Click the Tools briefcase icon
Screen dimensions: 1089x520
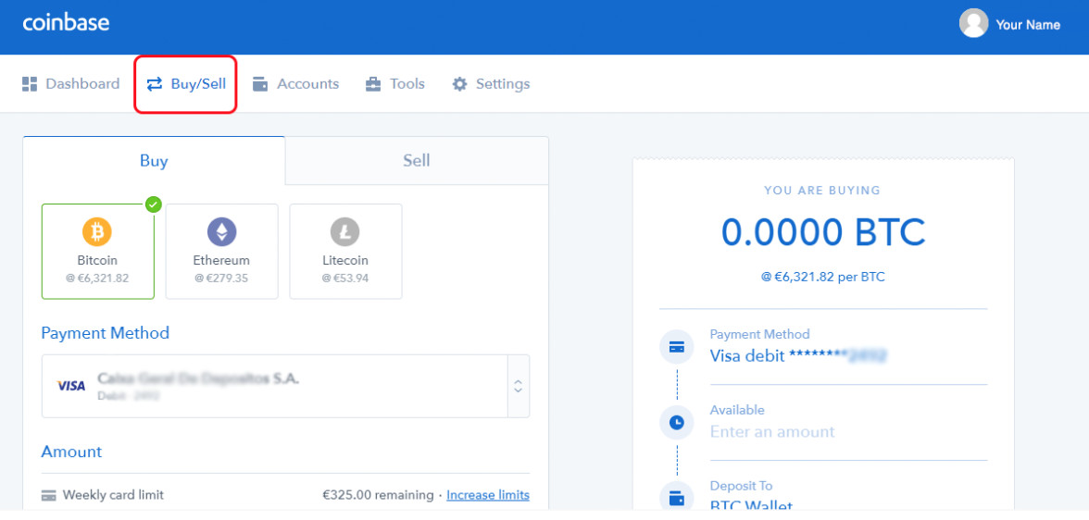pos(373,84)
